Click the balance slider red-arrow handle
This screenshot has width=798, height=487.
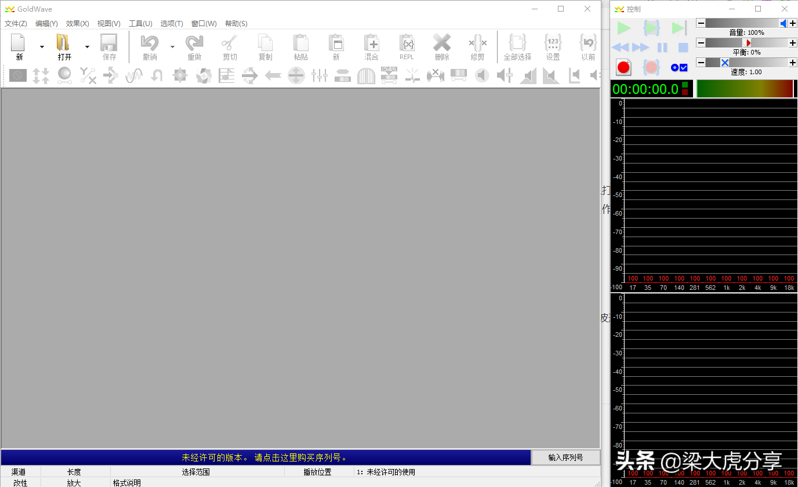[747, 43]
